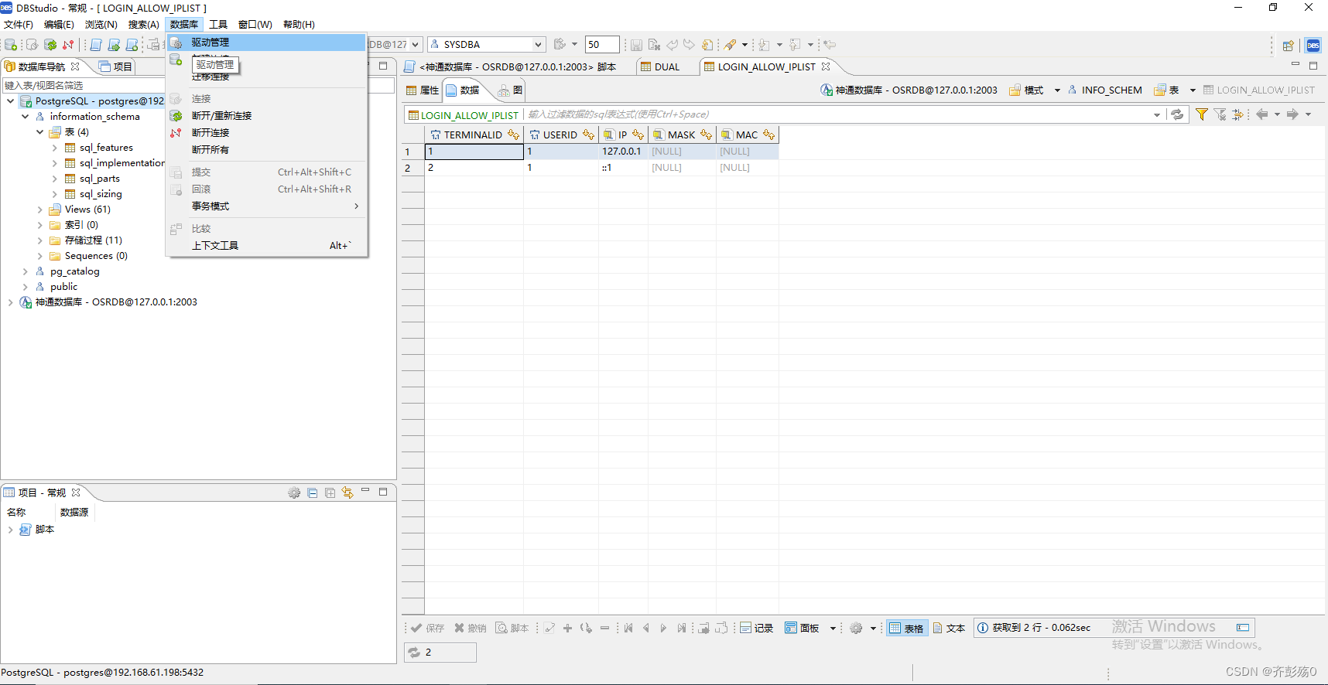Image resolution: width=1328 pixels, height=685 pixels.
Task: Click the disconnect icon in the top toolbar
Action: click(x=68, y=45)
